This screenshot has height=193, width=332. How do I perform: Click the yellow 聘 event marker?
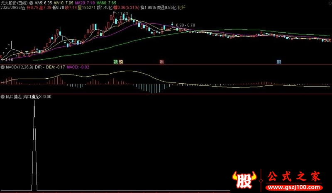pyautogui.click(x=121, y=62)
